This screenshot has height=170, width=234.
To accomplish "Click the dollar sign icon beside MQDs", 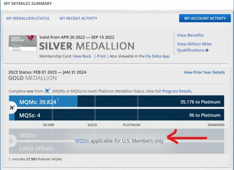I will pyautogui.click(x=11, y=141).
